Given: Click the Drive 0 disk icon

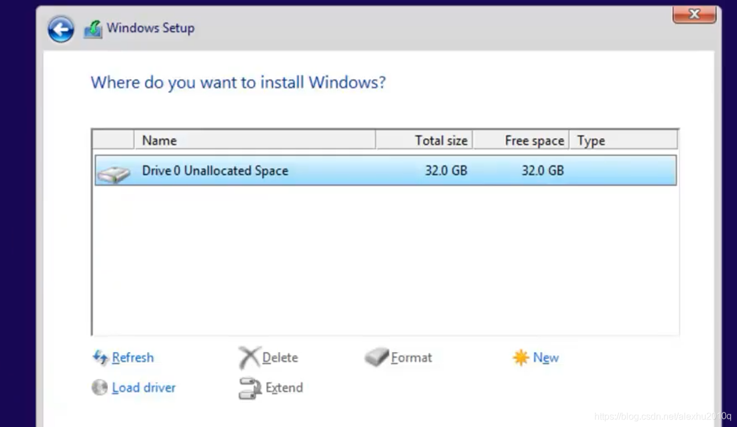Looking at the screenshot, I should point(114,173).
